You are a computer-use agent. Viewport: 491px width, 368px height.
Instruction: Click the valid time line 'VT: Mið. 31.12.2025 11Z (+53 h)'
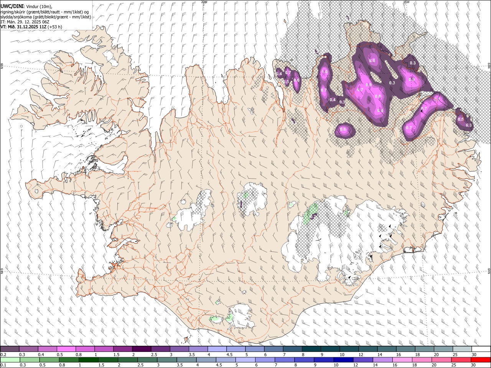31,27
